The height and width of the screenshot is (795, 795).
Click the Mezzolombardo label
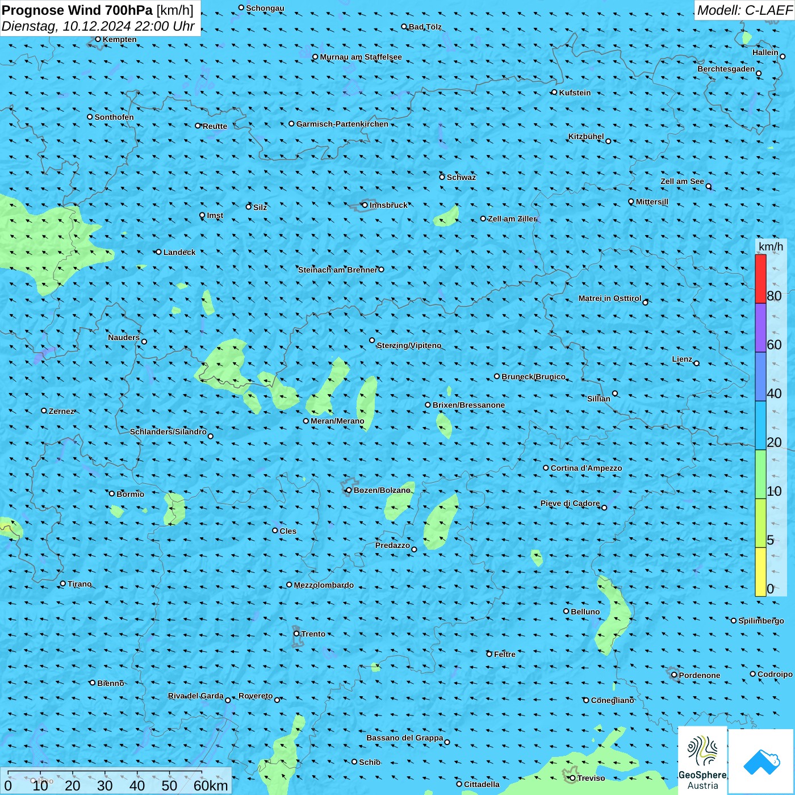click(324, 585)
